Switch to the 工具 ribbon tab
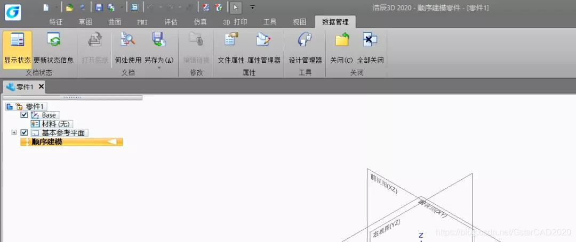The image size is (576, 242). 270,22
